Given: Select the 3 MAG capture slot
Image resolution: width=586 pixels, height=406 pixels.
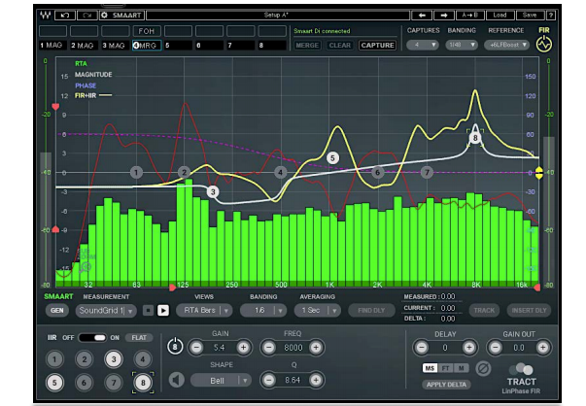Looking at the screenshot, I should (x=115, y=46).
